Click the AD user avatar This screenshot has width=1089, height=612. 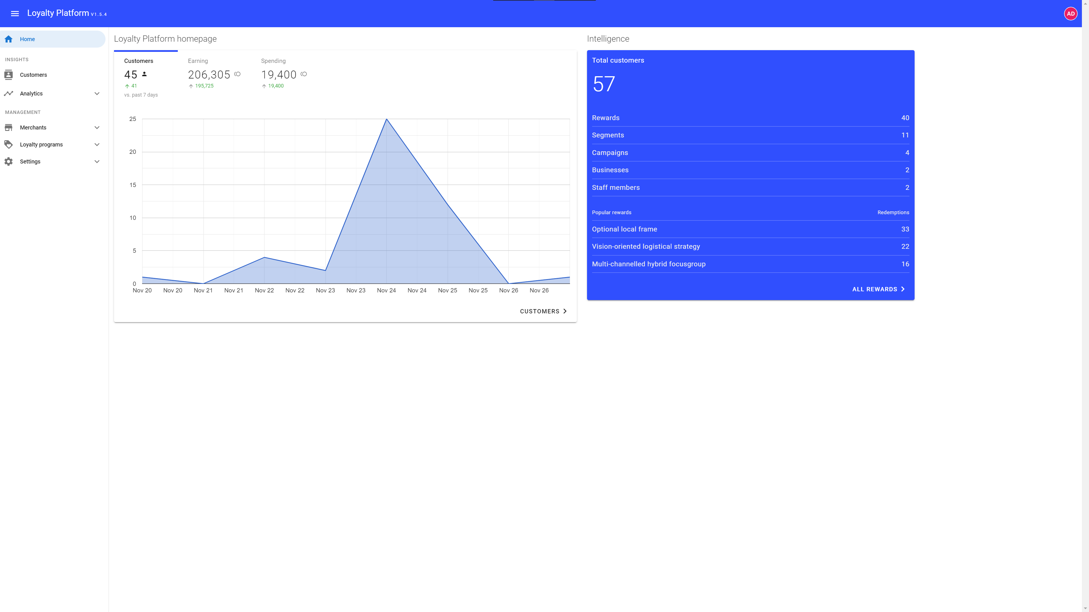[1070, 14]
